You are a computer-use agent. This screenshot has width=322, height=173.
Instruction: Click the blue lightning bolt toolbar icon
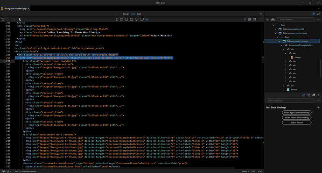(245, 19)
